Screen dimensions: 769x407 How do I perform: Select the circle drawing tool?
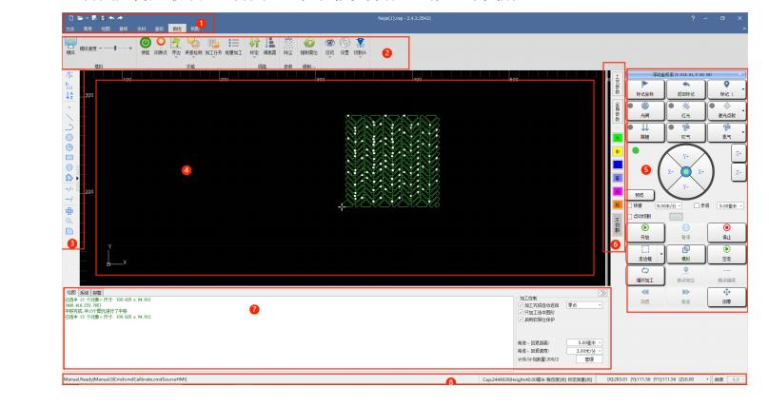click(69, 138)
